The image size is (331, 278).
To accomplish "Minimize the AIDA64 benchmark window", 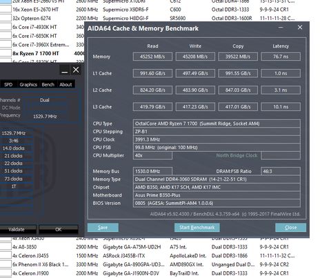I will (281, 28).
